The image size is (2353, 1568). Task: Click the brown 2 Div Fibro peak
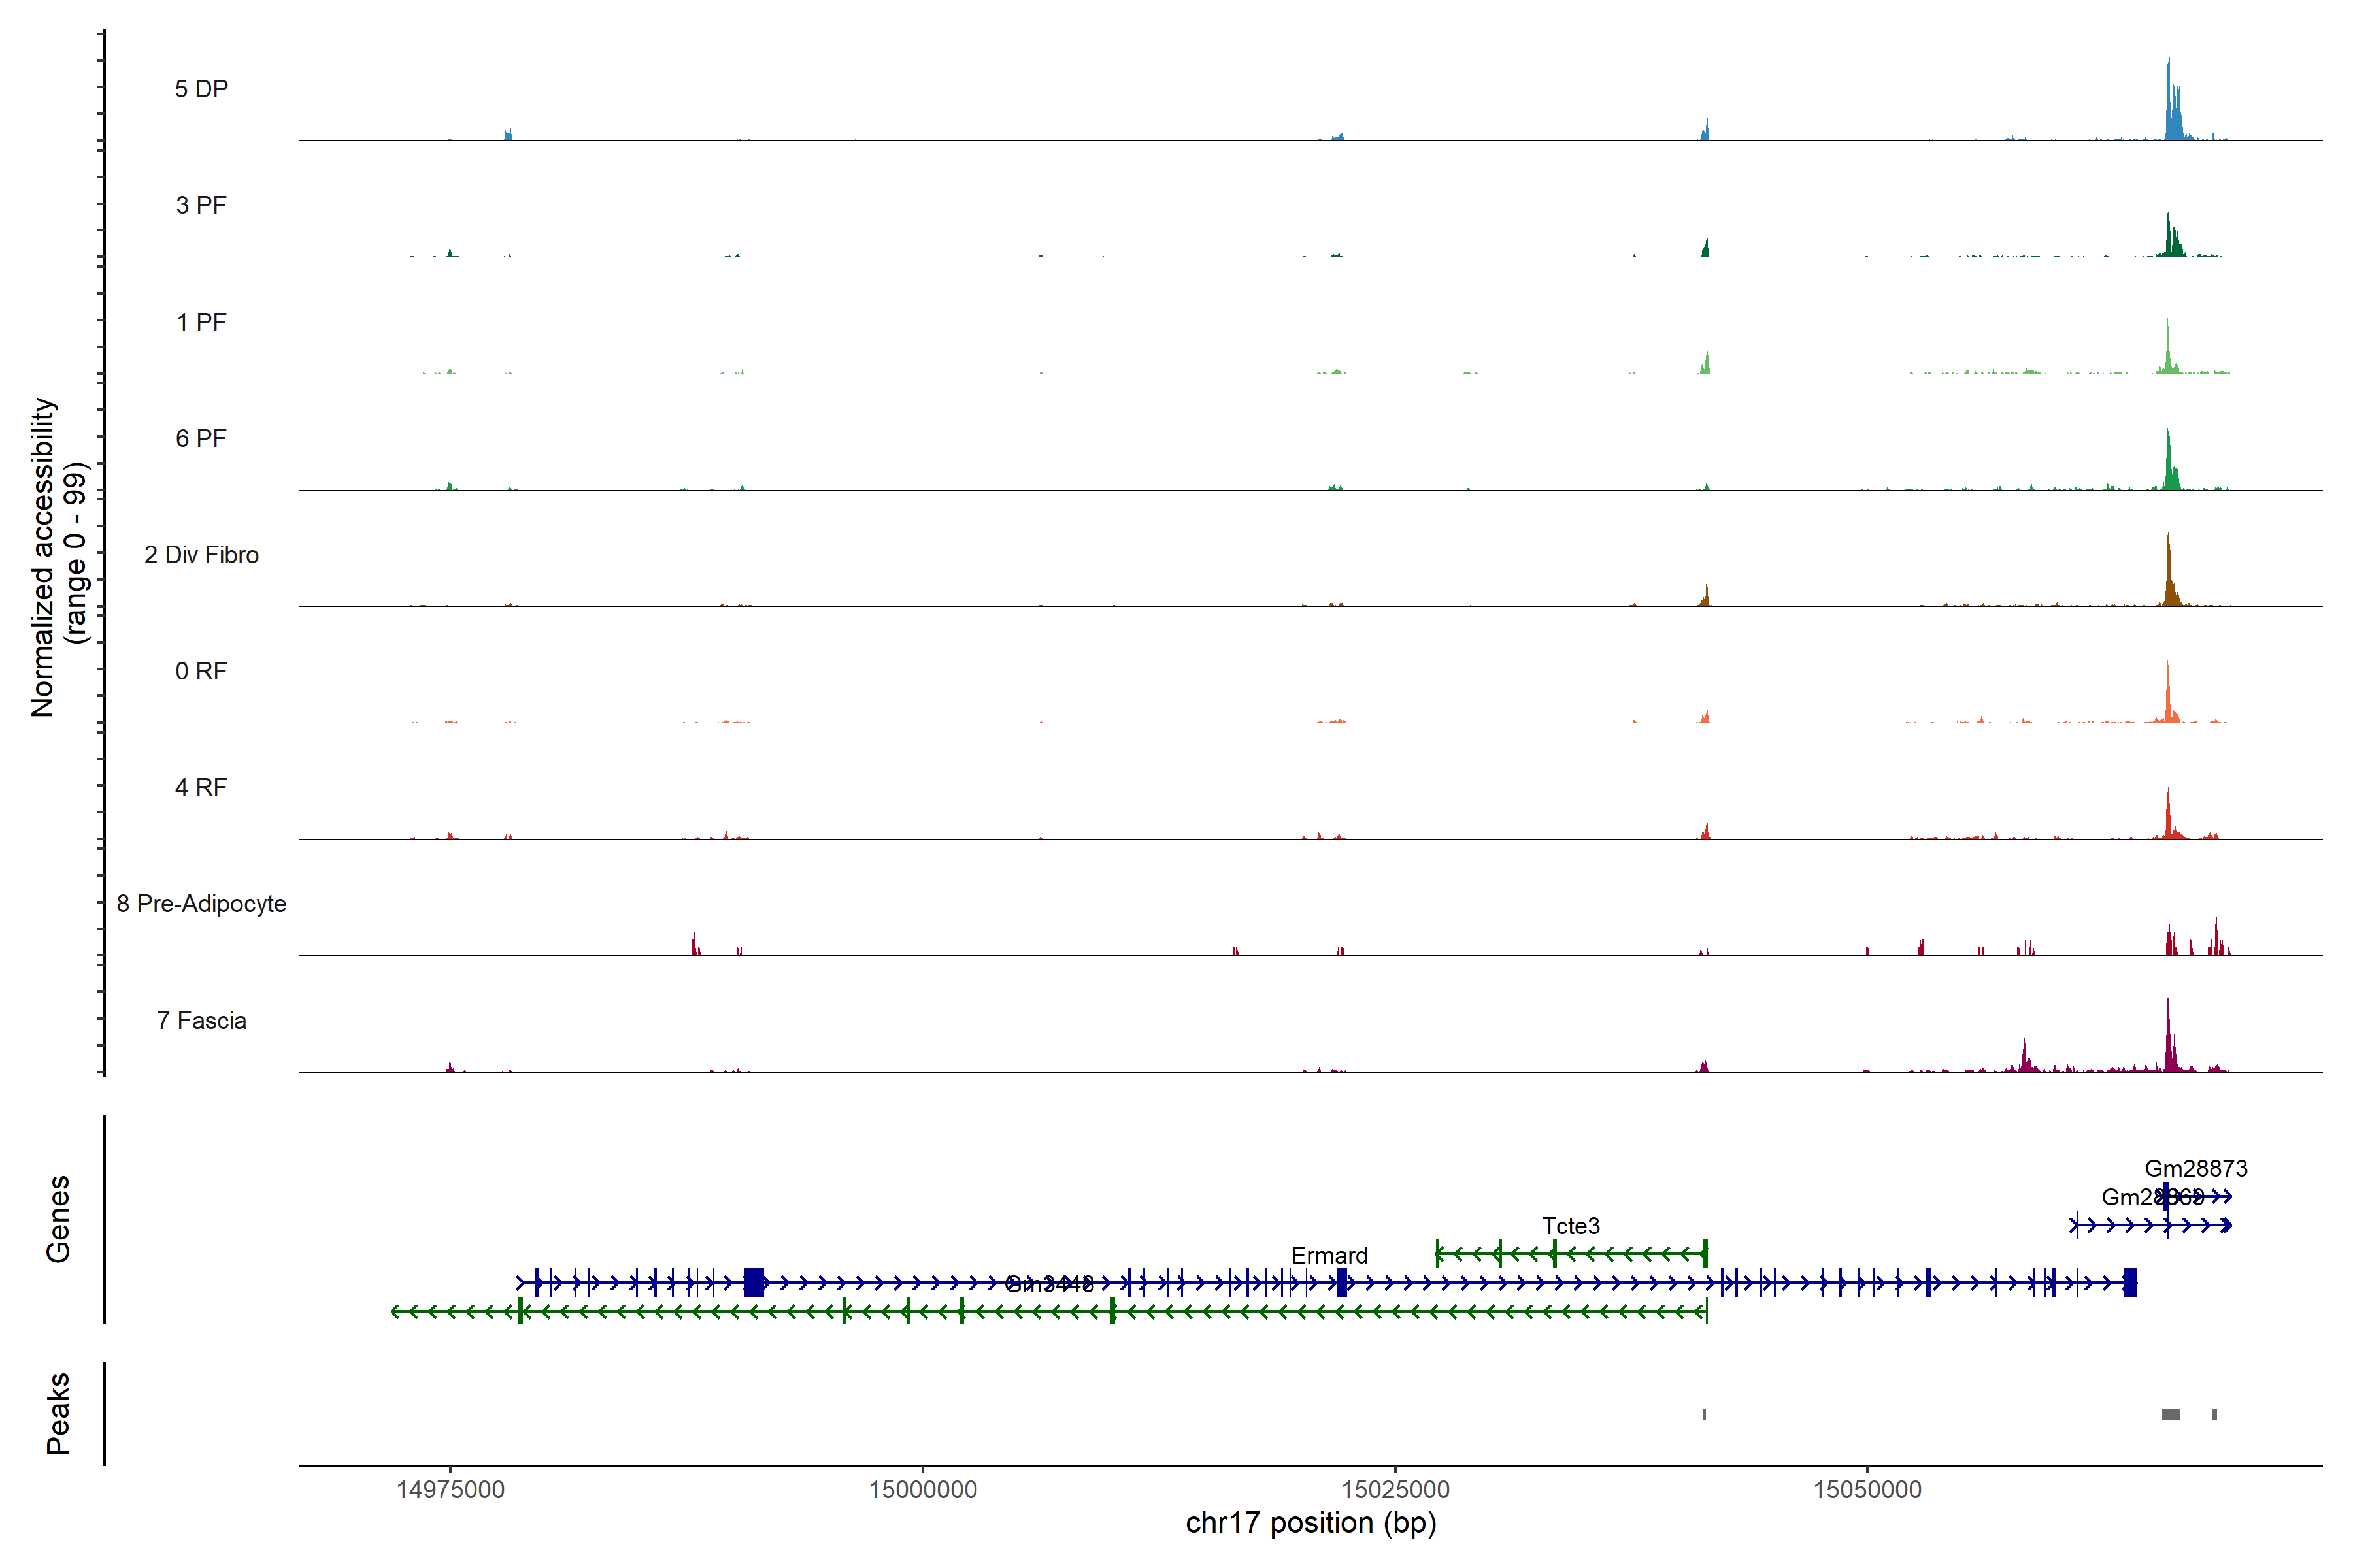tap(2168, 580)
